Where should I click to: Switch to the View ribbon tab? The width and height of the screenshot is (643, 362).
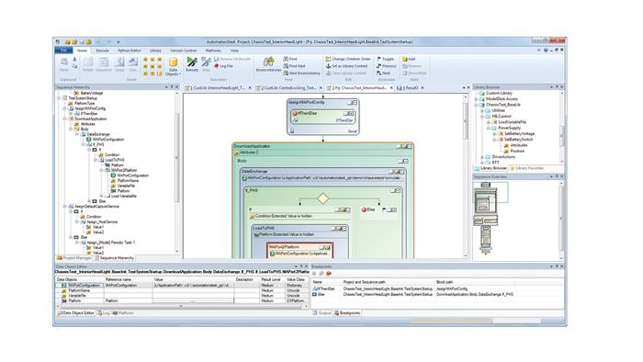point(234,51)
